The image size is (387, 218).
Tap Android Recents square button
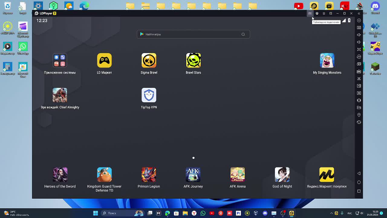[x=359, y=191]
